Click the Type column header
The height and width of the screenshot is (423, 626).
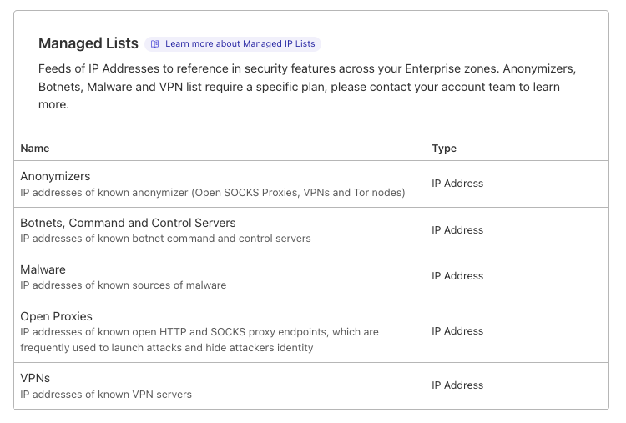[x=444, y=149]
